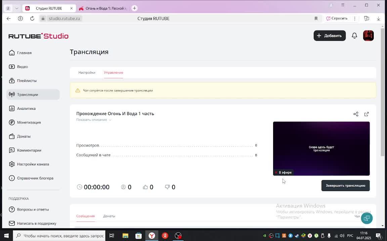Viewport: 387px width, 241px height.
Task: Click the viewers count icon
Action: coord(123,187)
